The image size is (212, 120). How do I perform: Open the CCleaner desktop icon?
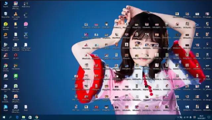pyautogui.click(x=6, y=56)
